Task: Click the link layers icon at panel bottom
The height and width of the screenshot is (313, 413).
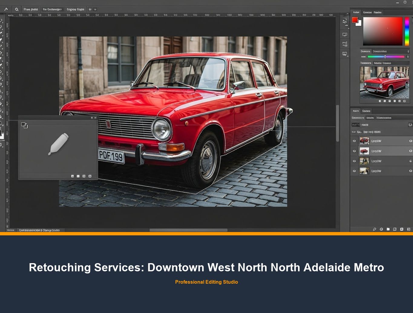Action: point(375,229)
